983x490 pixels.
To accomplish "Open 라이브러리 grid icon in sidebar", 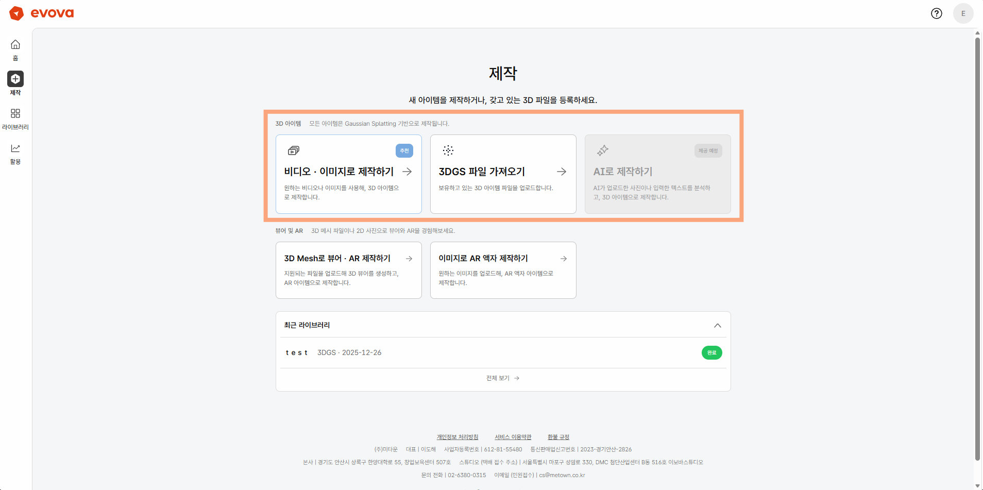I will tap(15, 113).
